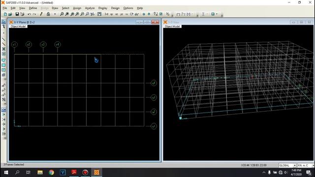Open the Help menu
The width and height of the screenshot is (315, 177).
tap(140, 8)
